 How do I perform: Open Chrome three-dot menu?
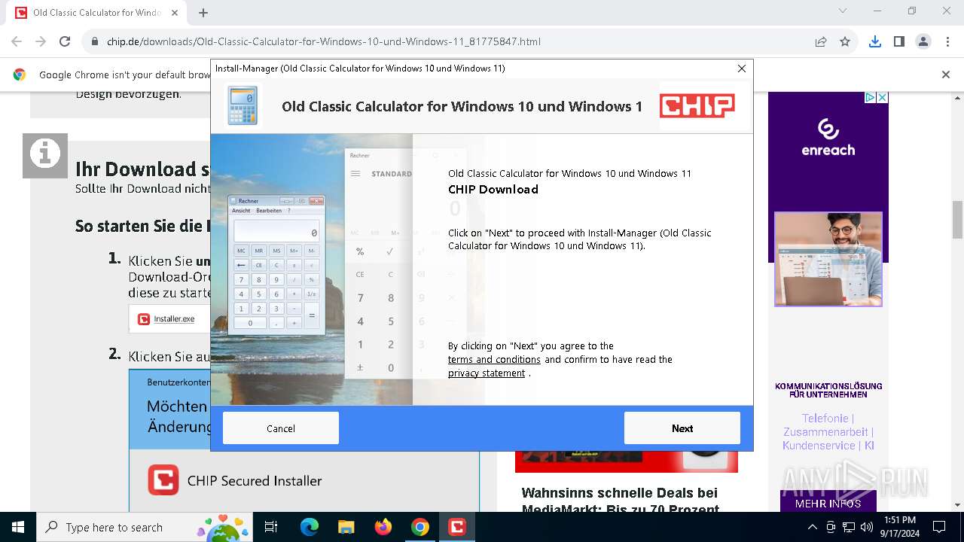(x=947, y=41)
